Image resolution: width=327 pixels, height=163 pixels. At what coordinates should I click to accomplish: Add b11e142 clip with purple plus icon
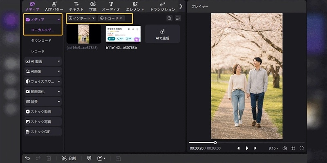[x=137, y=40]
